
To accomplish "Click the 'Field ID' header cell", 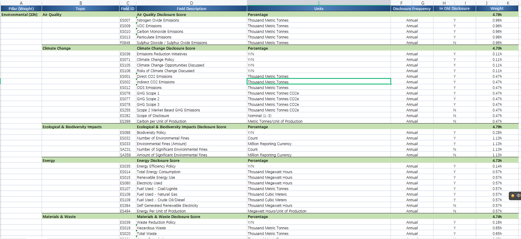I will point(128,9).
